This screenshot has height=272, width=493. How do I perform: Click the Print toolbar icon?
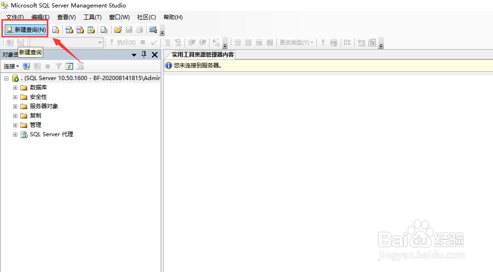139,29
